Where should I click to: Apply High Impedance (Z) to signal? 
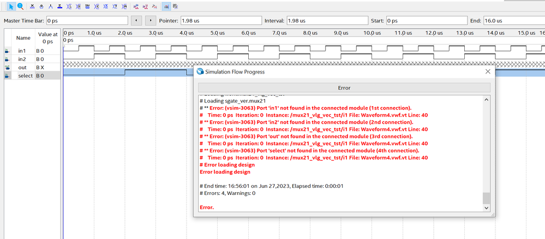tap(60, 7)
